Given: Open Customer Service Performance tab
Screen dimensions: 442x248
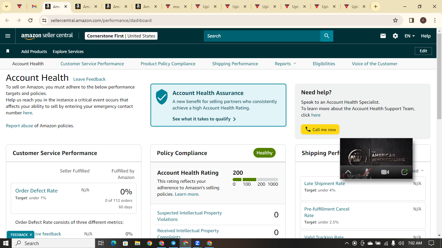Looking at the screenshot, I should [x=92, y=64].
